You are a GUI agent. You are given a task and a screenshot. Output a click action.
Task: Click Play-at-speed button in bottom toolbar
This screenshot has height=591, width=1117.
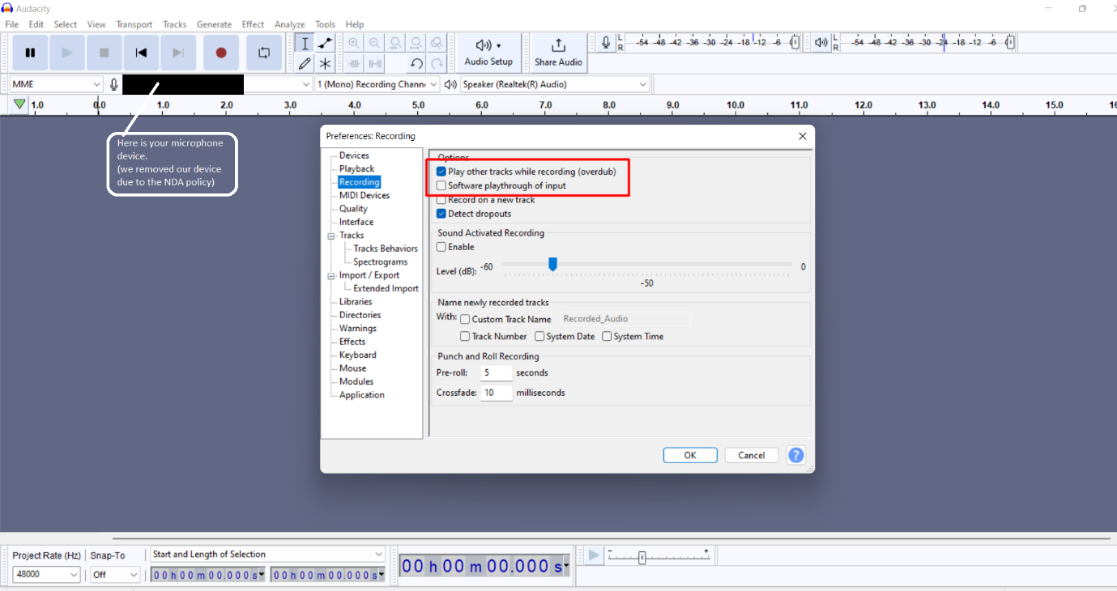(x=594, y=555)
